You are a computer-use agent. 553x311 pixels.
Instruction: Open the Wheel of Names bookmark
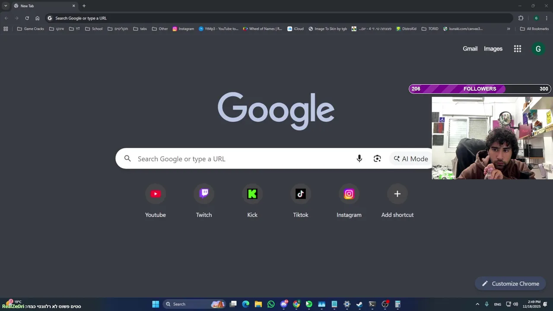263,29
